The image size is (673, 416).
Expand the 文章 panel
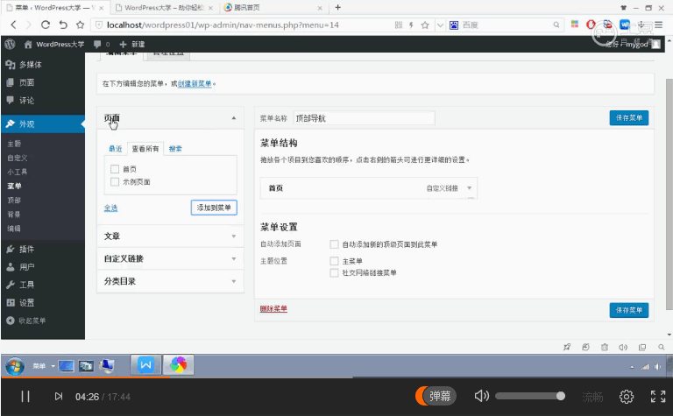[x=170, y=236]
